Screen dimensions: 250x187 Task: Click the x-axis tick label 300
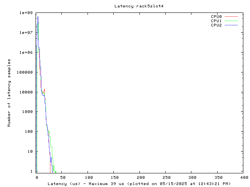(192, 178)
